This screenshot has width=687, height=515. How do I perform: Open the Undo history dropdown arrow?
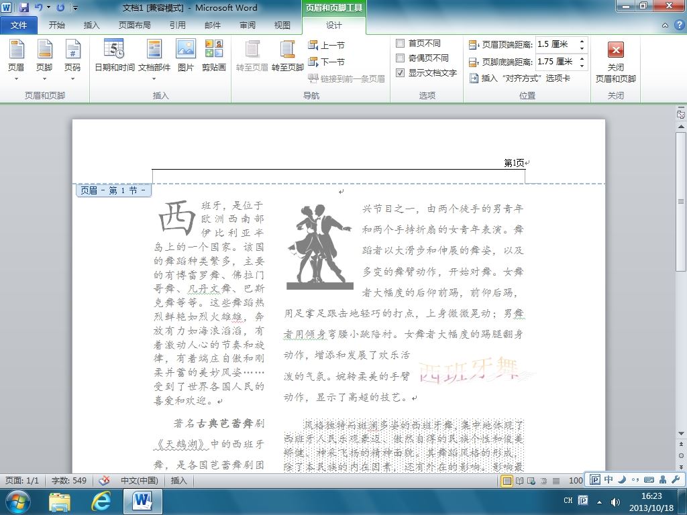click(x=48, y=7)
